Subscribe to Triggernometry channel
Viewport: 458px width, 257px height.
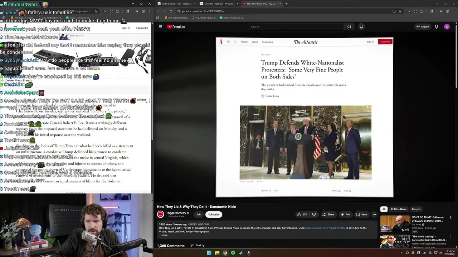[x=214, y=215]
